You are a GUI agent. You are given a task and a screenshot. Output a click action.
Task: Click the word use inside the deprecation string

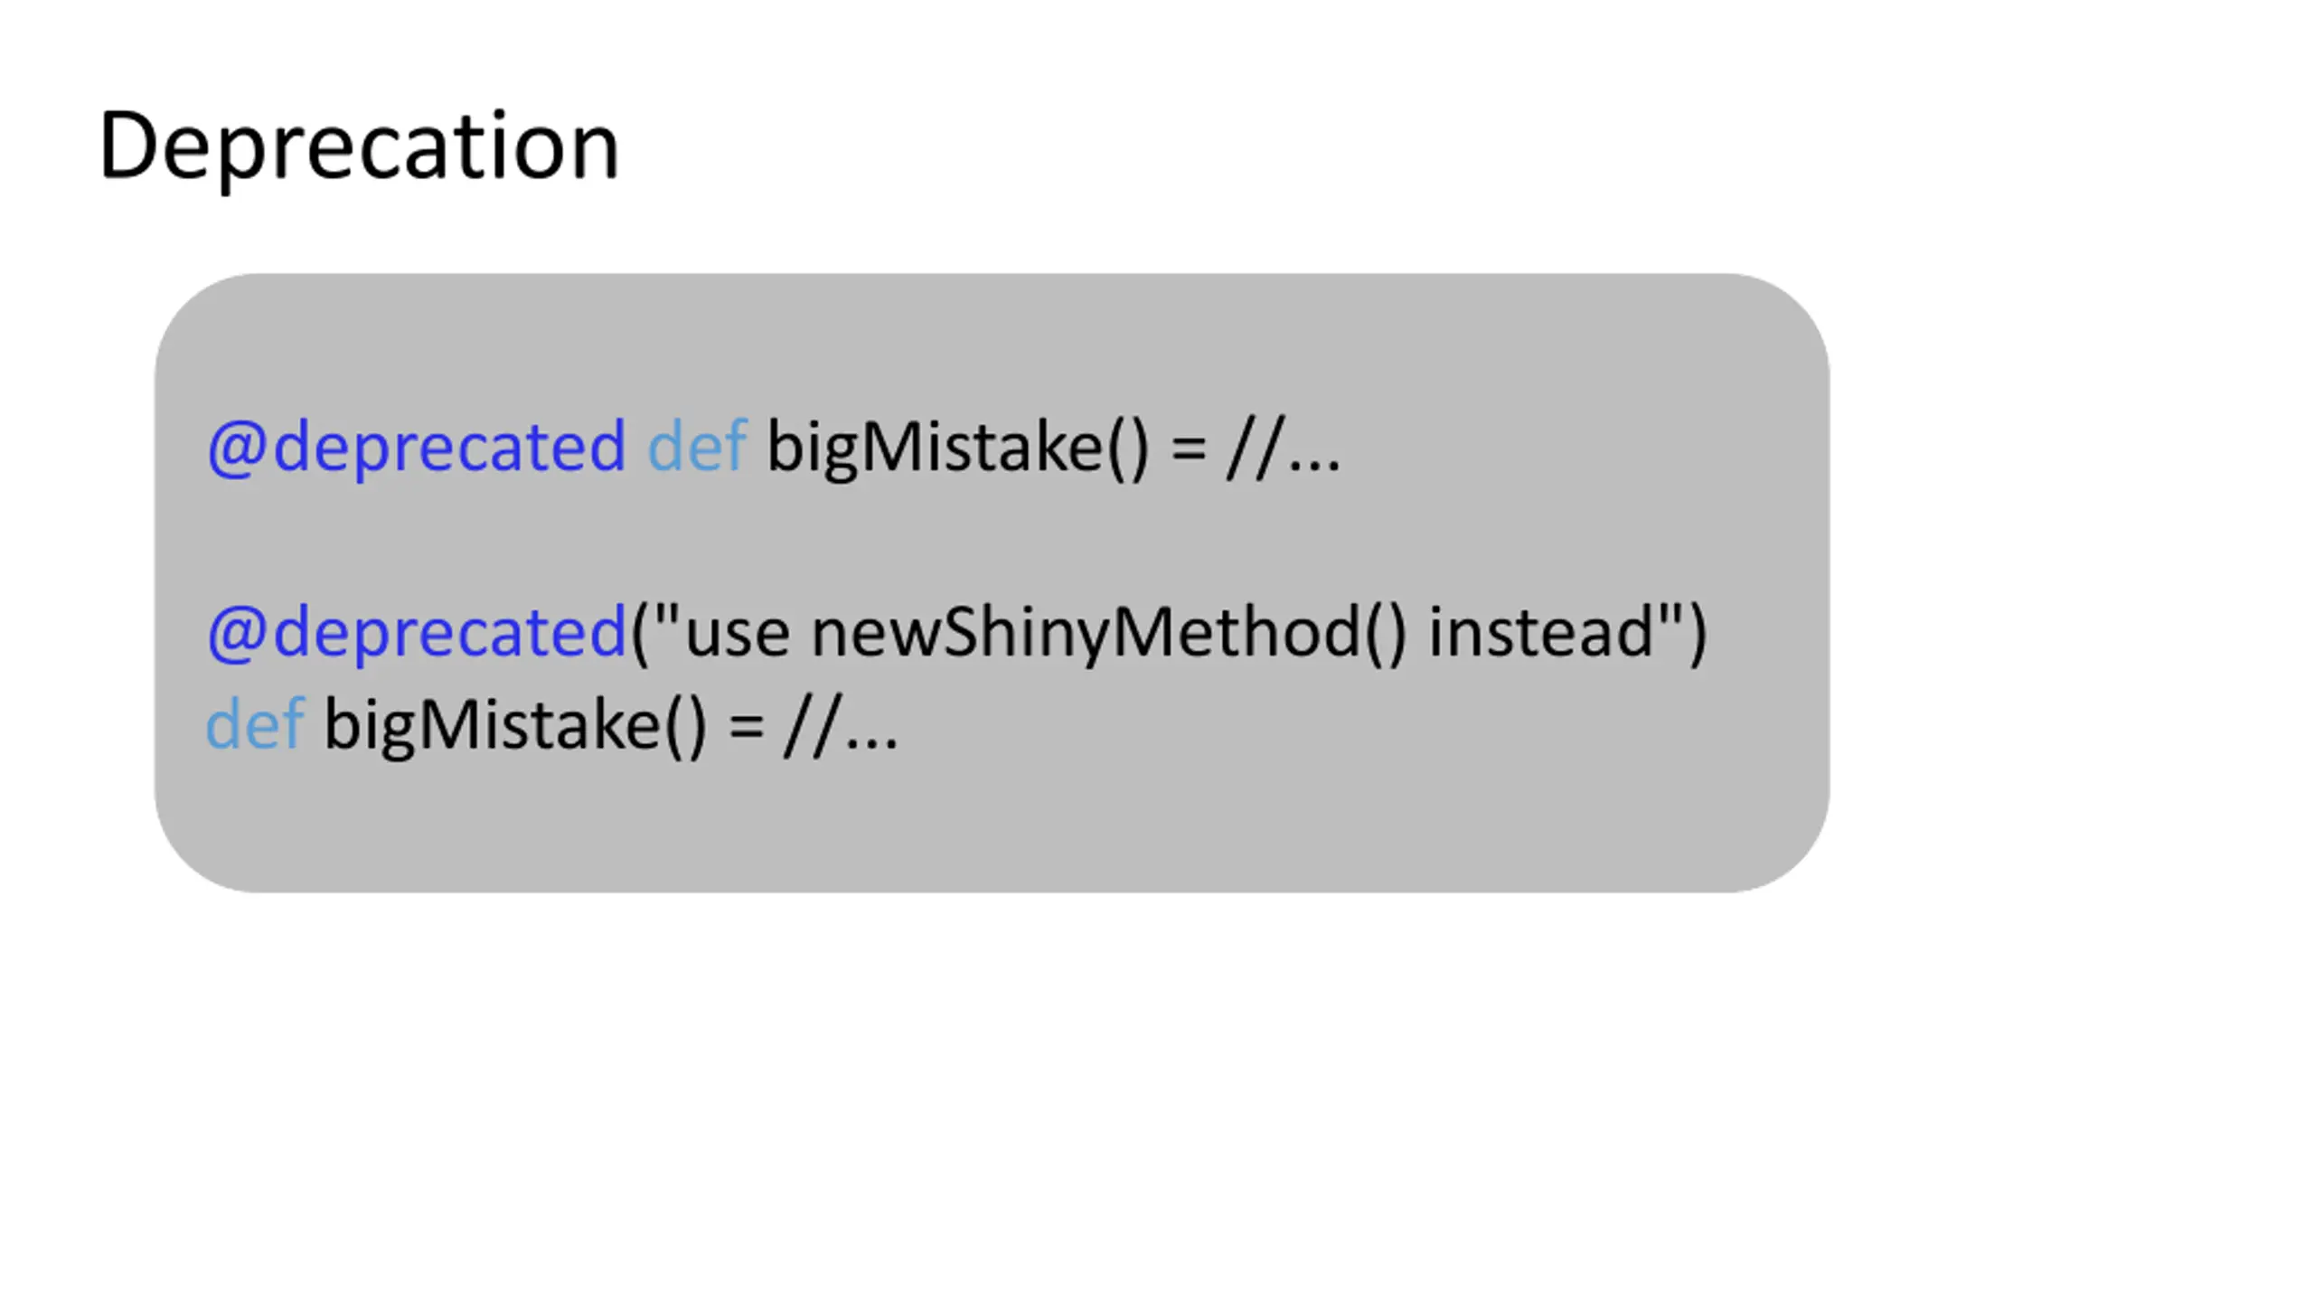[738, 632]
